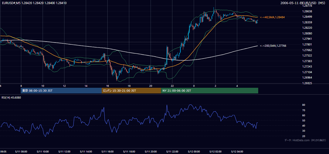Image resolution: width=329 pixels, height=154 pixels.
Task: Click the 5/11 12:00 date label
Action: [64, 151]
